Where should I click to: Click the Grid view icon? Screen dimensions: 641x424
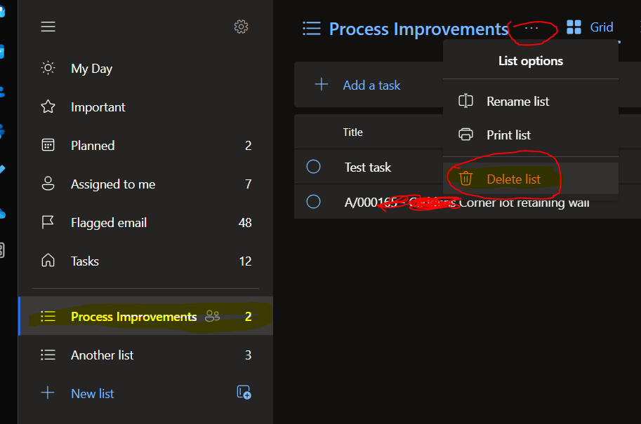coord(574,27)
